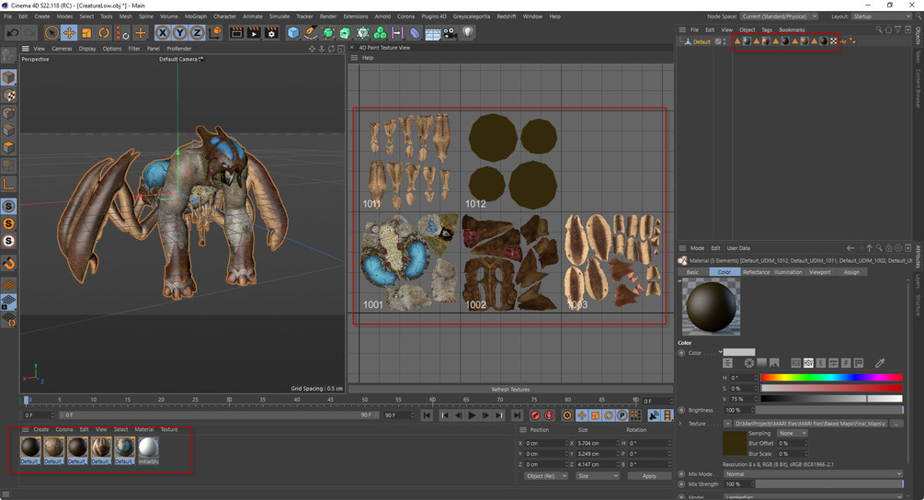Open the MoGraph menu

point(196,17)
